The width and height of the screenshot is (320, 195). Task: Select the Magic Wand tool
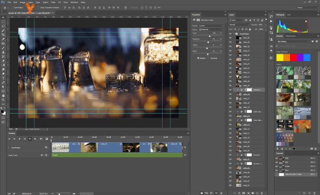(x=3, y=31)
